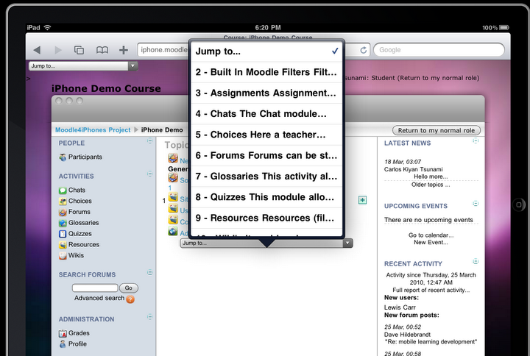Open the Older topics link
The image size is (530, 356).
coord(431,185)
